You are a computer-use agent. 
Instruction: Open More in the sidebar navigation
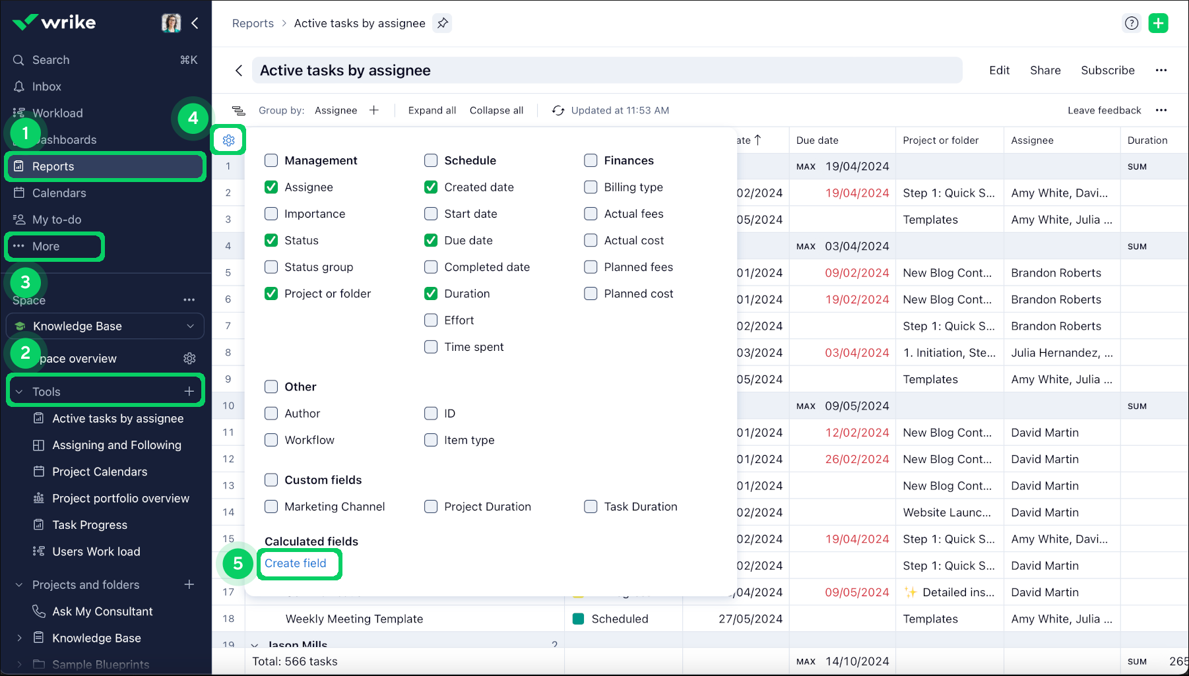tap(46, 246)
